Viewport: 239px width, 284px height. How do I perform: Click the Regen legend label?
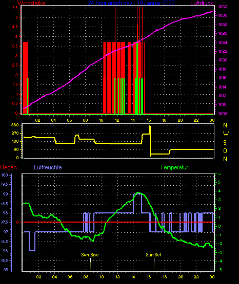point(8,167)
